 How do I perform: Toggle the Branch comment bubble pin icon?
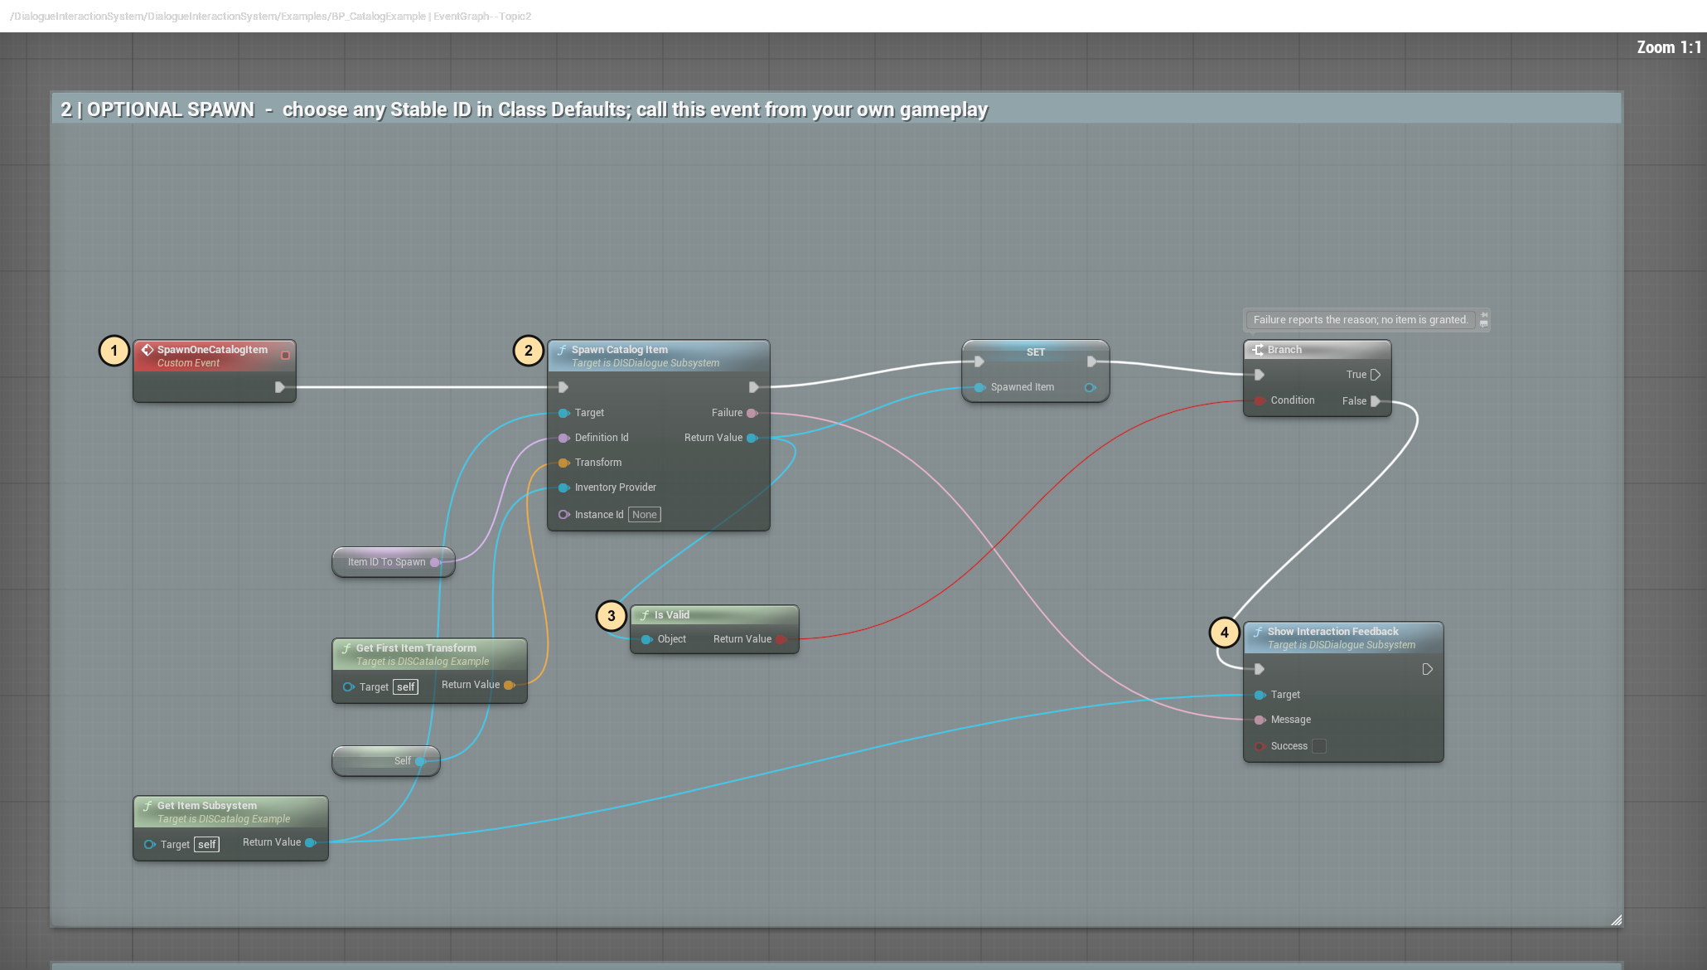(1483, 315)
